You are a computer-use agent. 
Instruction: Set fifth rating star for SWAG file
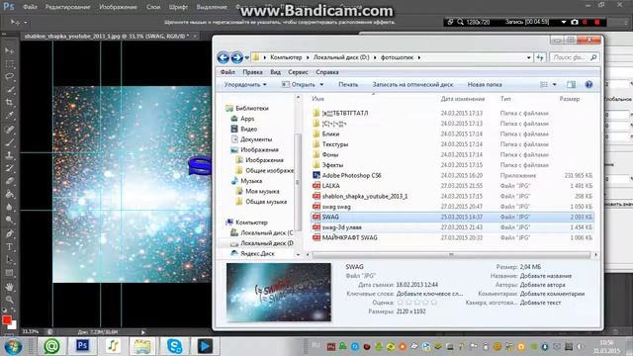434,303
